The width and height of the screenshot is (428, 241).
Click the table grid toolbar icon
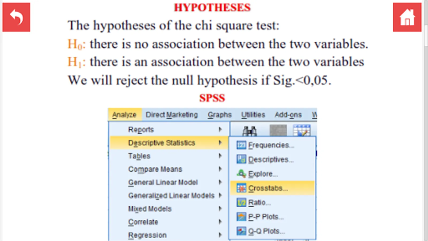tap(302, 130)
